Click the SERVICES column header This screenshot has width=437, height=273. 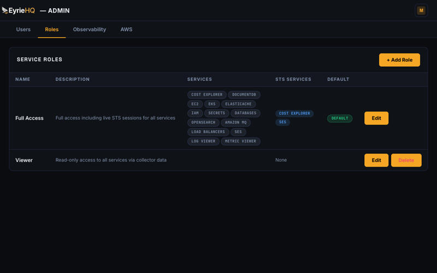(x=199, y=79)
